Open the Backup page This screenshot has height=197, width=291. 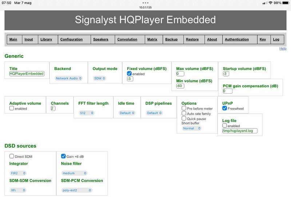(171, 39)
